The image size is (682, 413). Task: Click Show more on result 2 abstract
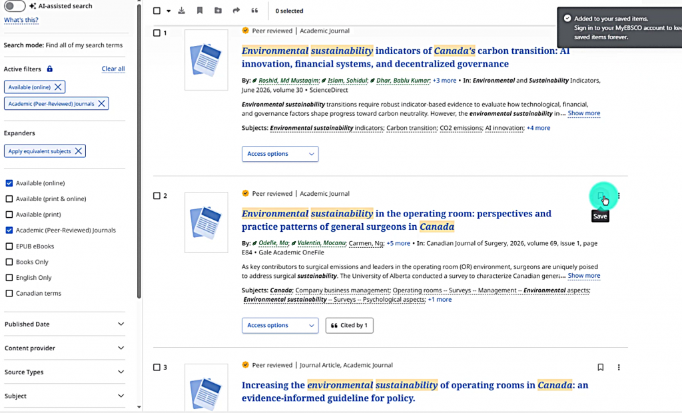[x=583, y=276]
